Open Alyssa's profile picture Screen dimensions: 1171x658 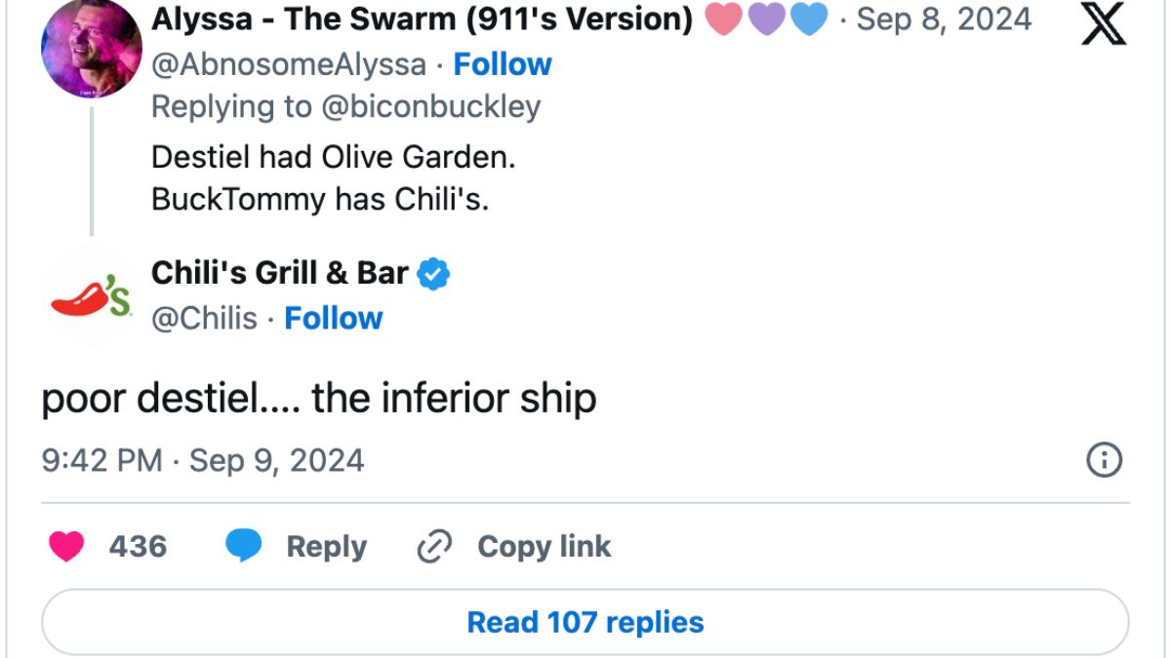tap(91, 47)
